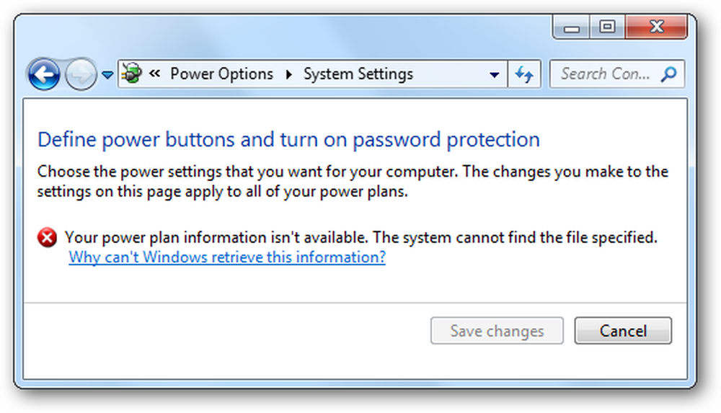Click the magnifying glass search icon

pyautogui.click(x=668, y=74)
